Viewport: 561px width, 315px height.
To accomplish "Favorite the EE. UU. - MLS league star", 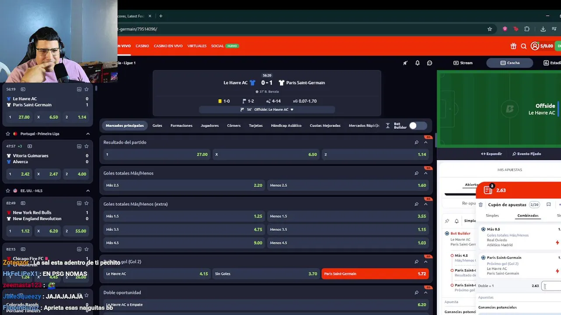I will point(8,191).
